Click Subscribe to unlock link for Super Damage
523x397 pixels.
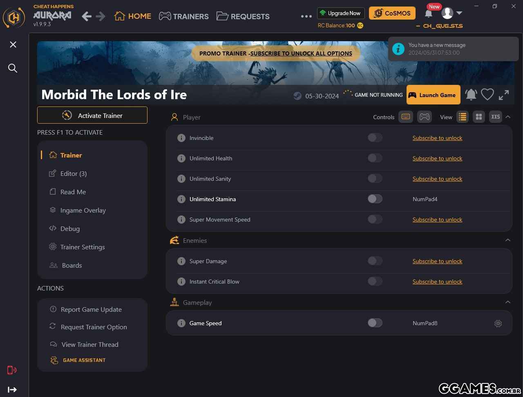coord(437,261)
